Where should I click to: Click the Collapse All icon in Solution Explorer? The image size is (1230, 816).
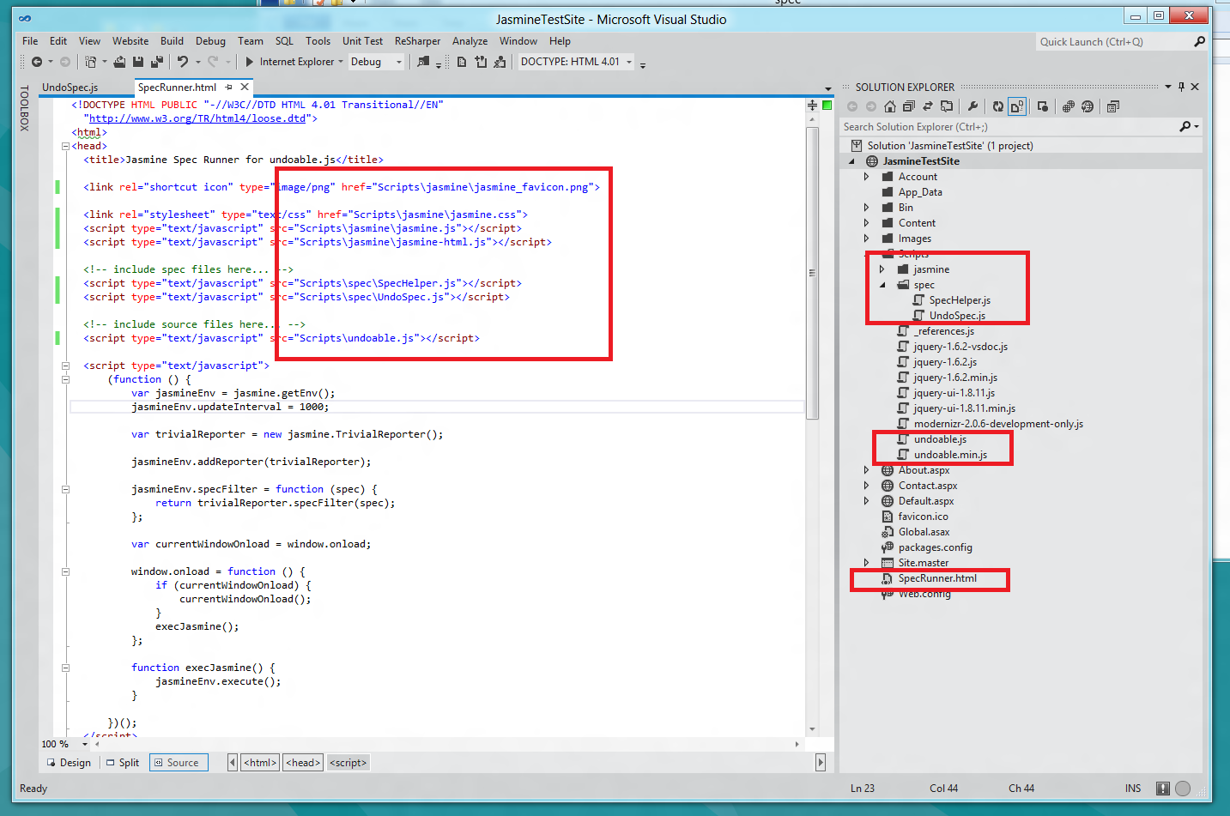[x=909, y=106]
